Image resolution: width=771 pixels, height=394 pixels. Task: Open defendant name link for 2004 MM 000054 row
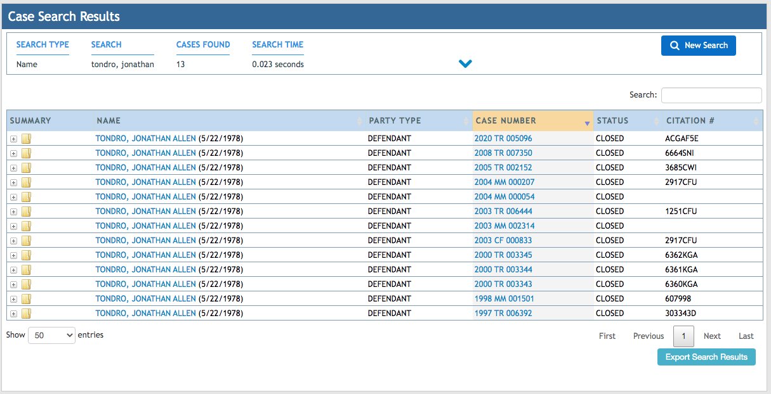146,196
